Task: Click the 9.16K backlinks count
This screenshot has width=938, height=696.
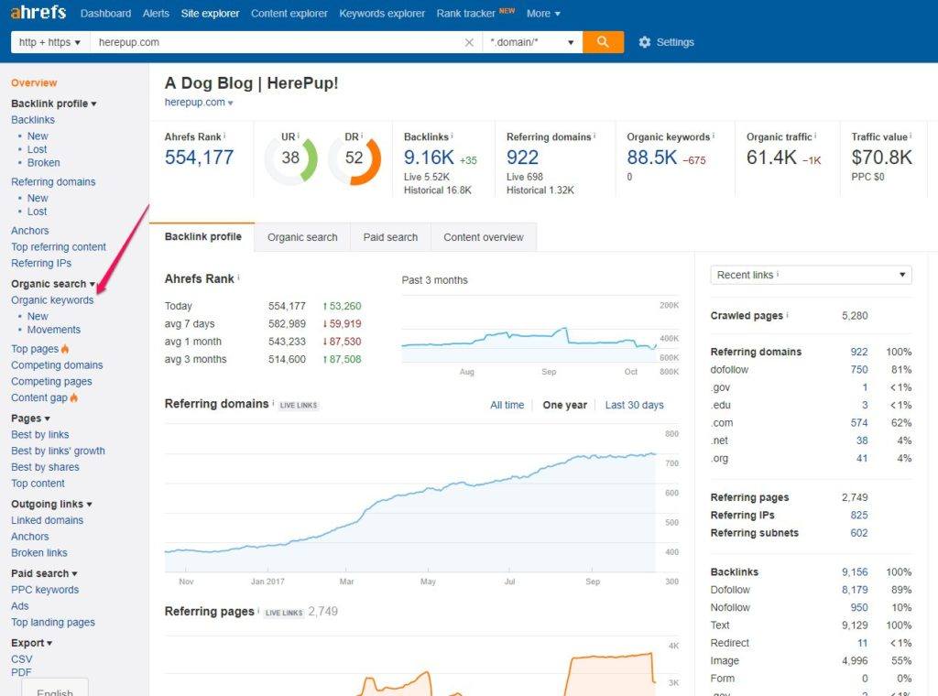Action: pos(429,158)
